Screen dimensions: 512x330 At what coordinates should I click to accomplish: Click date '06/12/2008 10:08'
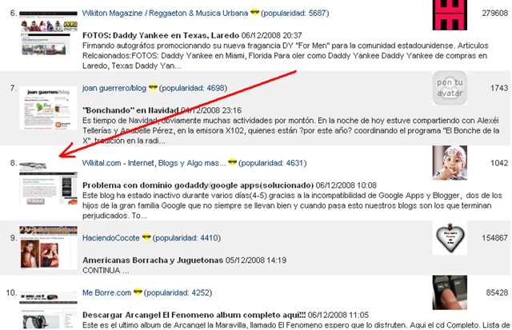click(346, 185)
